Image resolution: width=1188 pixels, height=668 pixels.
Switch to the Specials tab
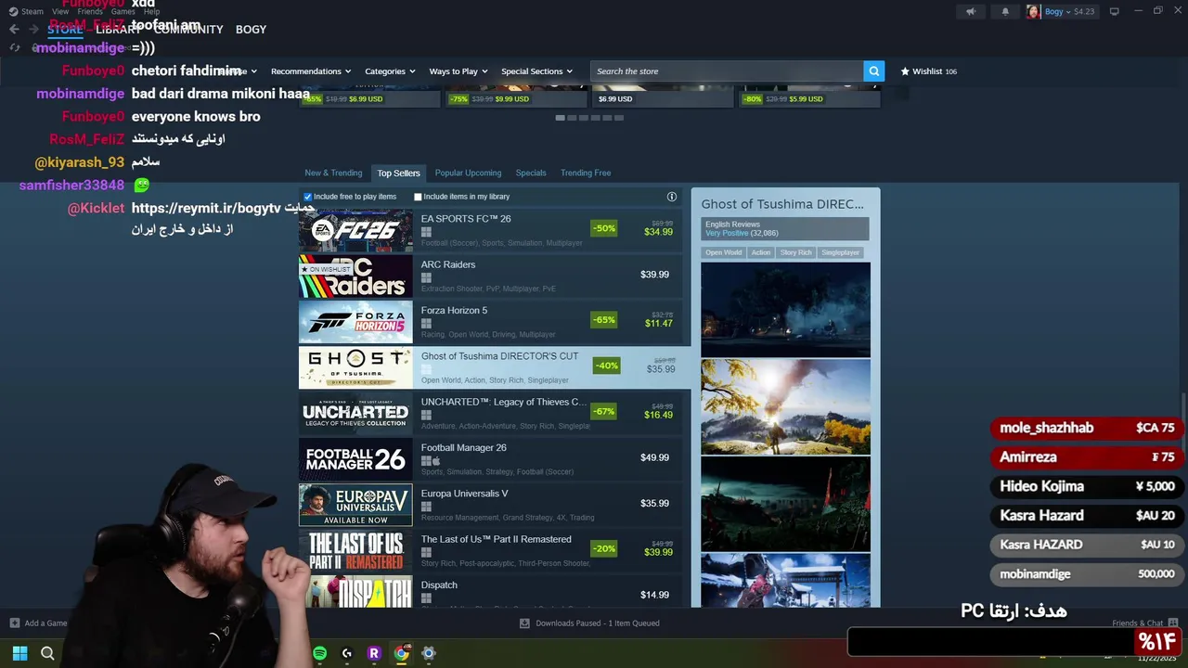click(531, 173)
